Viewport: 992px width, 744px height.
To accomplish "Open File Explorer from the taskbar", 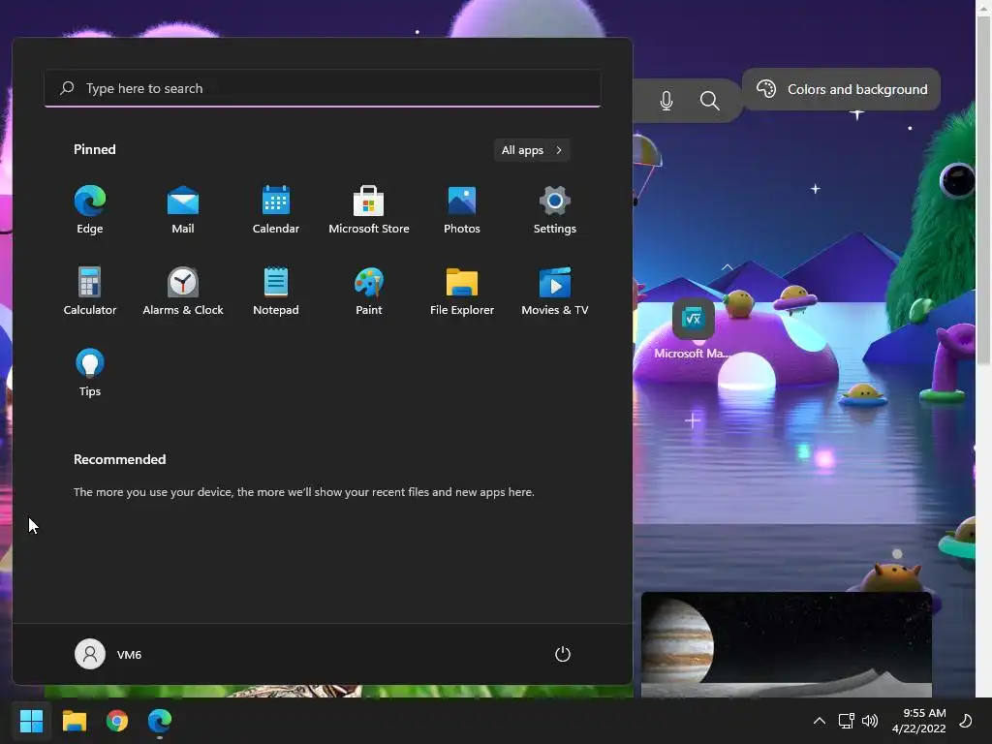I will (x=74, y=721).
